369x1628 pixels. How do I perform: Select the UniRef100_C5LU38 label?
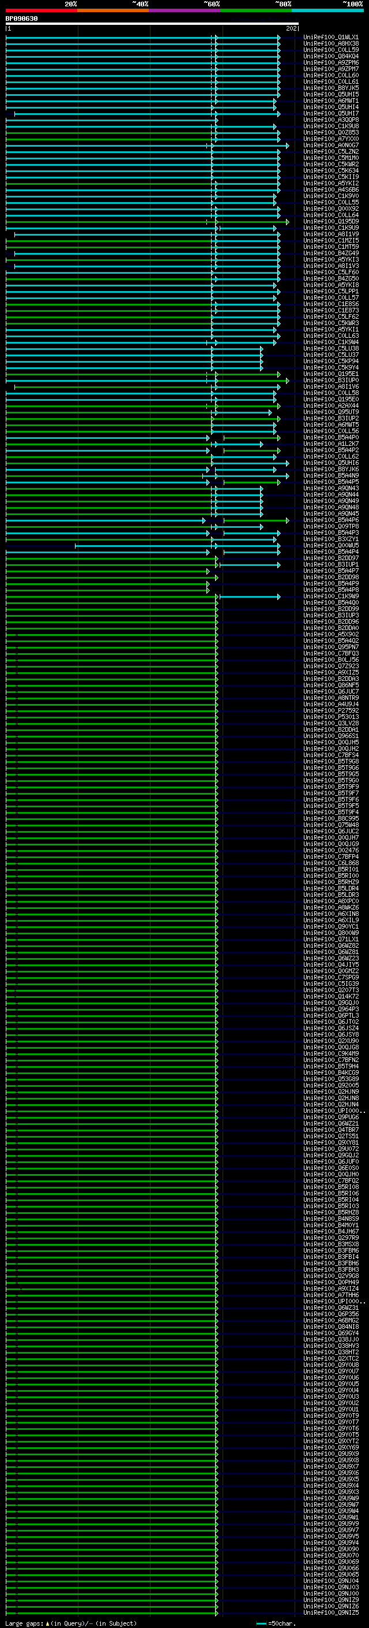[x=331, y=348]
